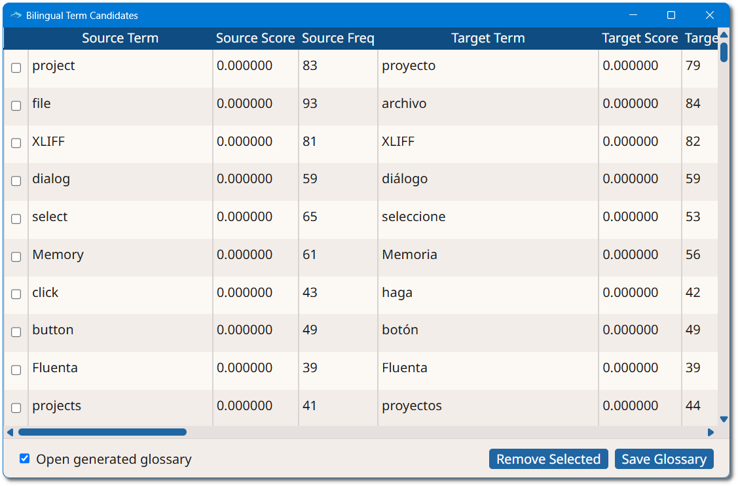Tick the checkbox for the project row
The image size is (738, 486).
[16, 67]
